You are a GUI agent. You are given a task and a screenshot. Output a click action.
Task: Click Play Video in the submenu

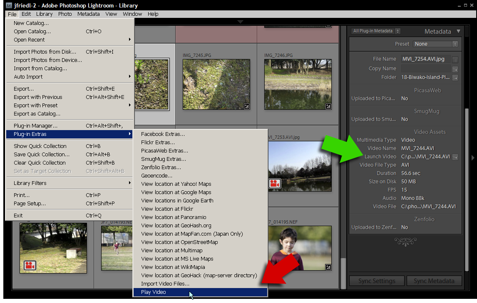pos(201,292)
